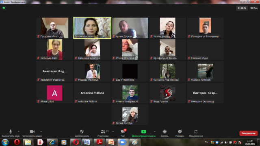Click the green encryption shield icon

click(4, 8)
